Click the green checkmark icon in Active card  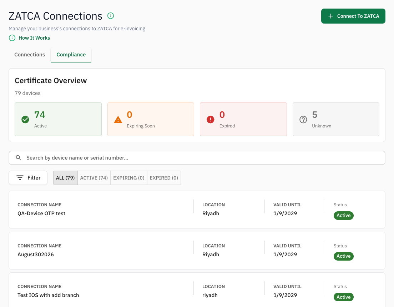25,120
